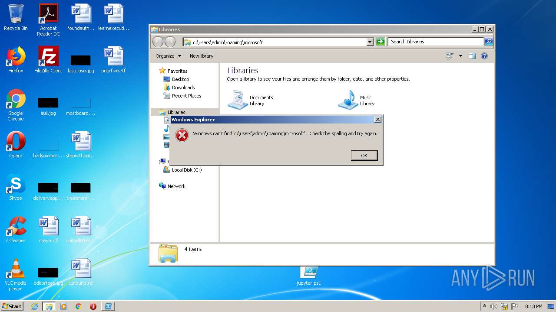Select cumfund.rtf on the desktop
This screenshot has width=556, height=312.
coord(81,272)
